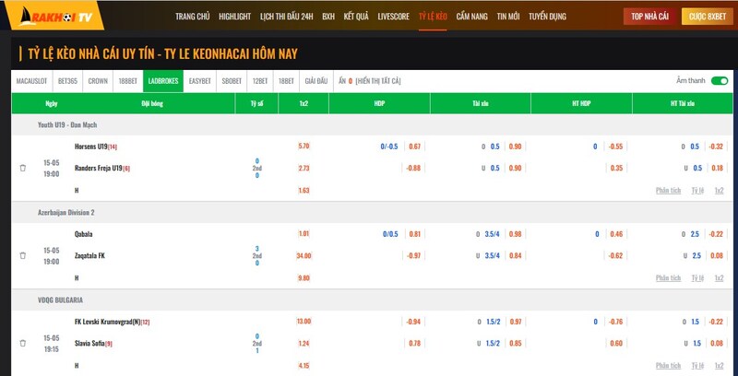Switch to the Sbobet tab
Screen dimensions: 738x376
[x=232, y=81]
